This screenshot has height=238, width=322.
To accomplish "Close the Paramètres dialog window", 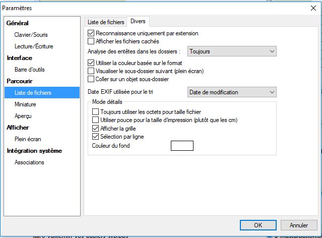I will tap(312, 8).
